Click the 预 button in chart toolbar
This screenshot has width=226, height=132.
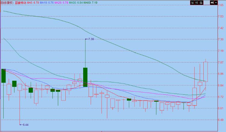coord(196,3)
